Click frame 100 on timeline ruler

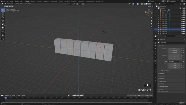pos(62,98)
